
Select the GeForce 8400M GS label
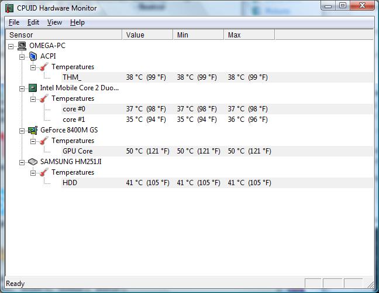coord(69,130)
